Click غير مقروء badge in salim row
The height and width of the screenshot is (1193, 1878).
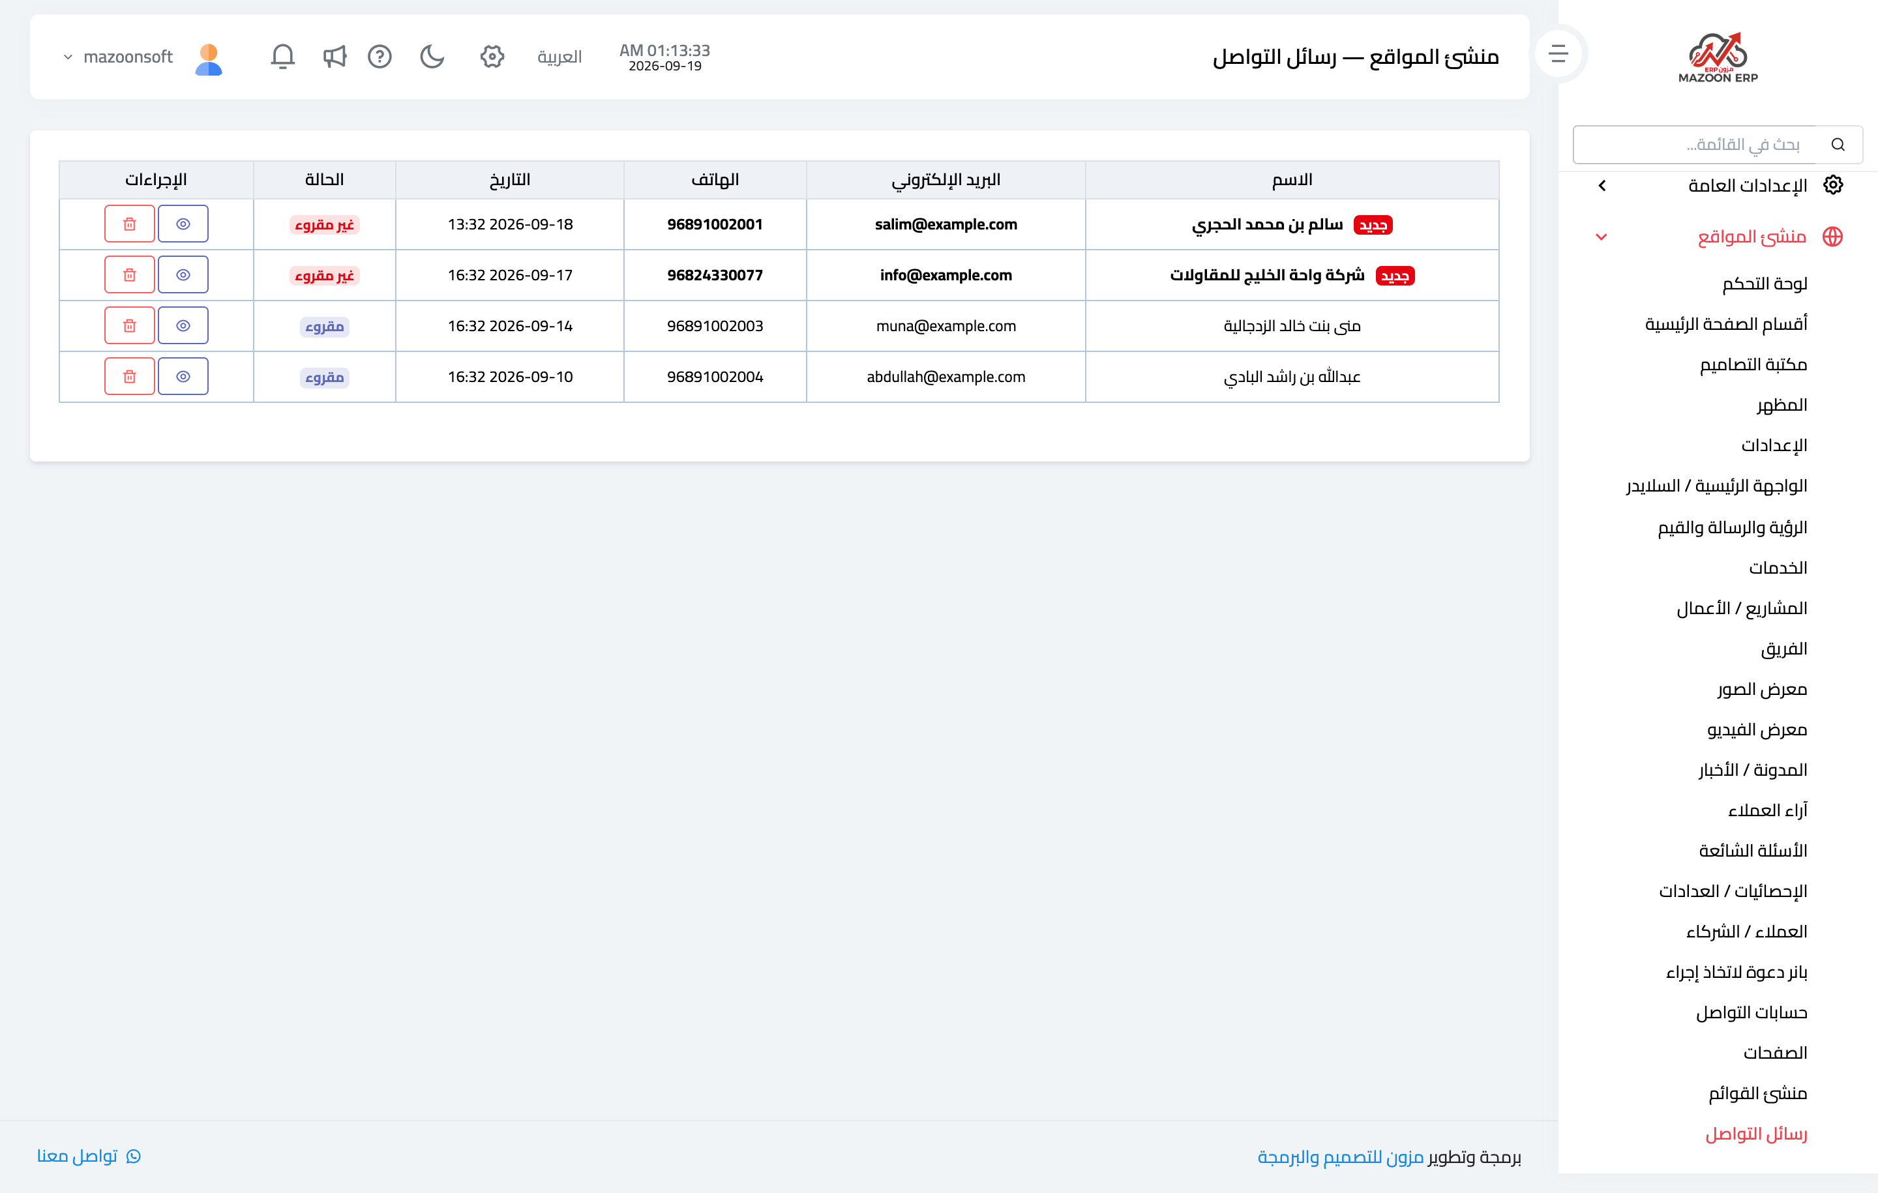click(x=325, y=224)
